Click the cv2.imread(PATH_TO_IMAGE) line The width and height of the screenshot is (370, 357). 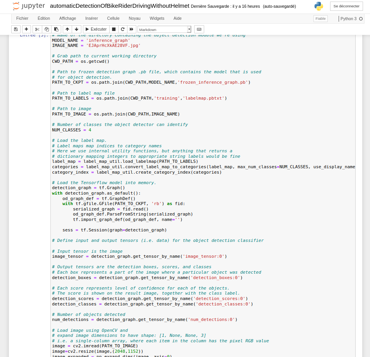pos(95,346)
